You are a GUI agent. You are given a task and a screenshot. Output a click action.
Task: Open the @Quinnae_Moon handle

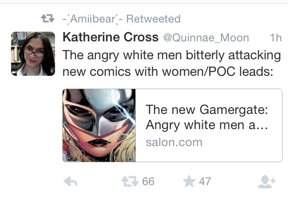click(x=206, y=38)
